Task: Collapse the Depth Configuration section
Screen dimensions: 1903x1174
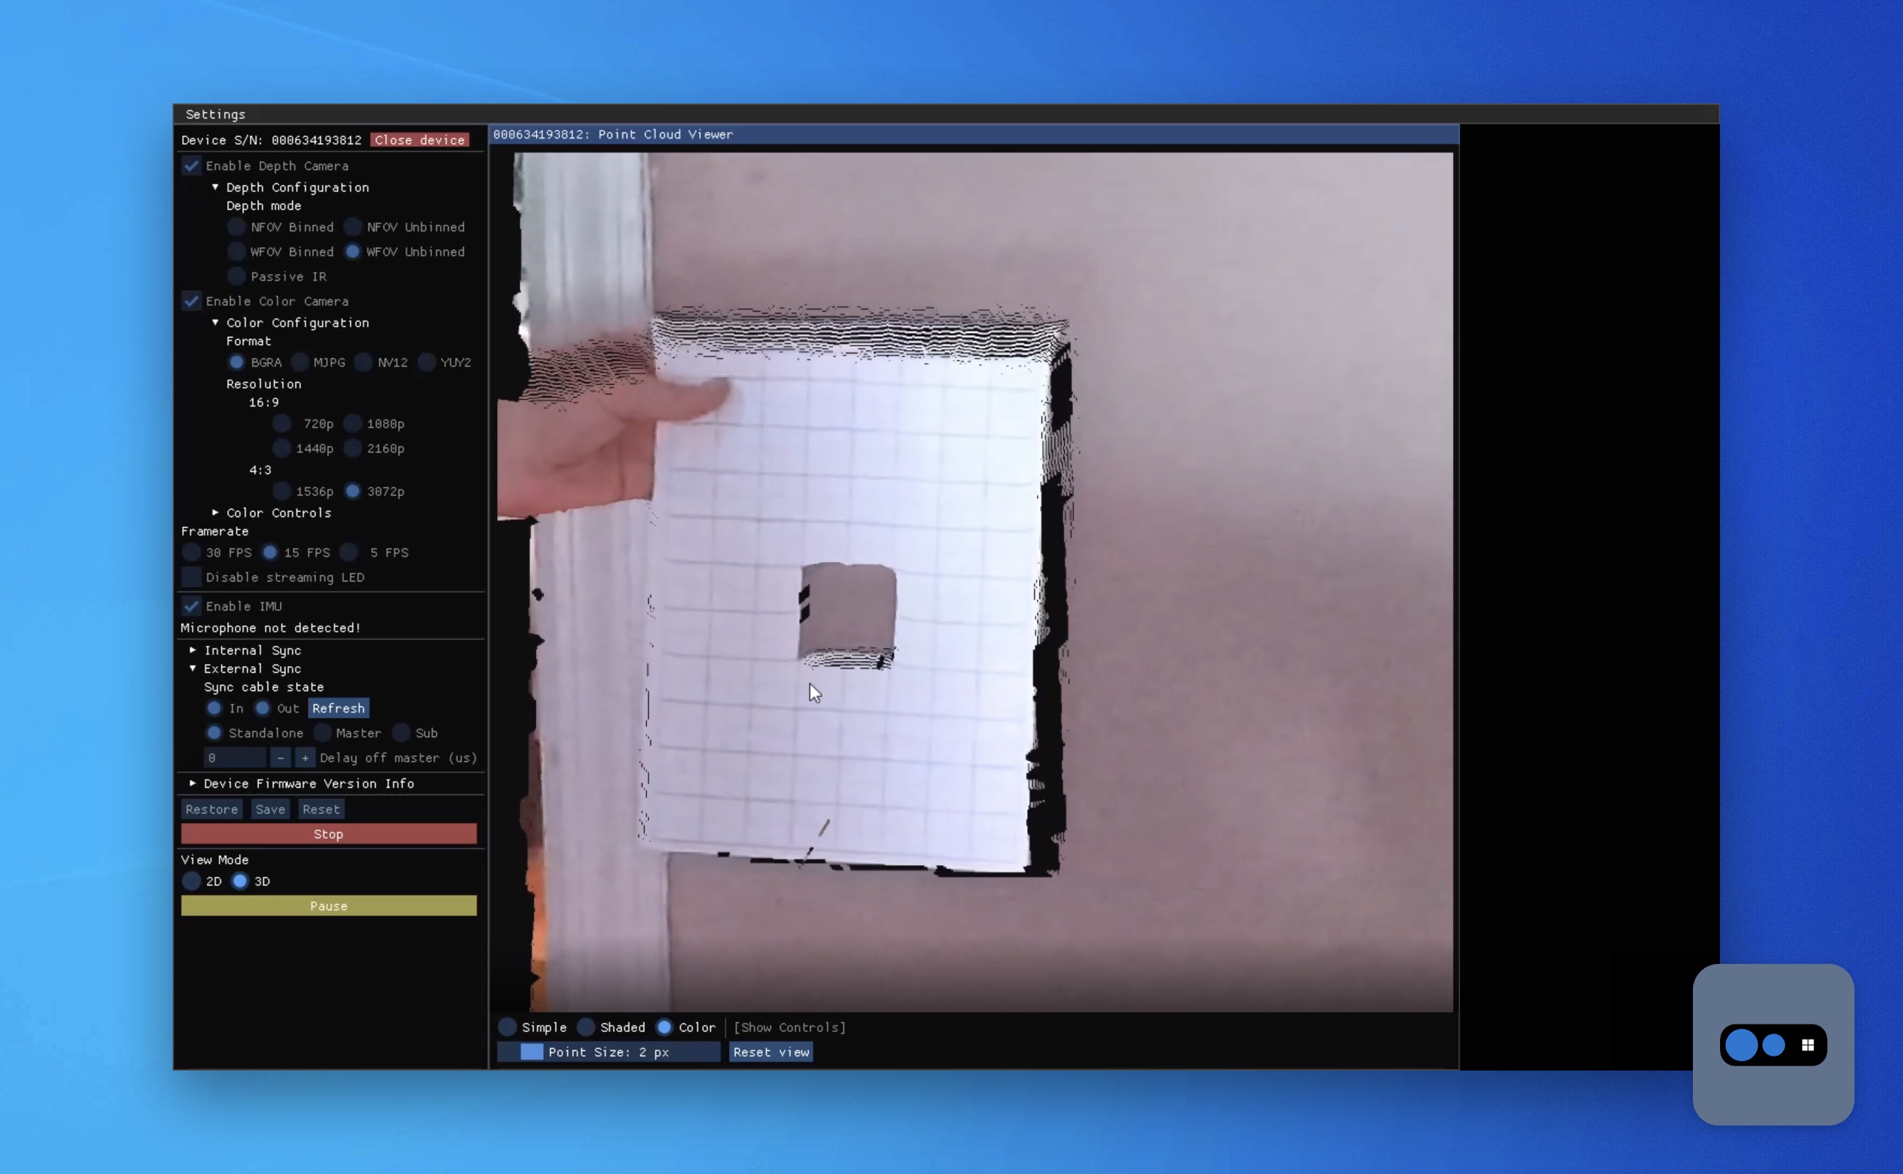Action: point(216,187)
